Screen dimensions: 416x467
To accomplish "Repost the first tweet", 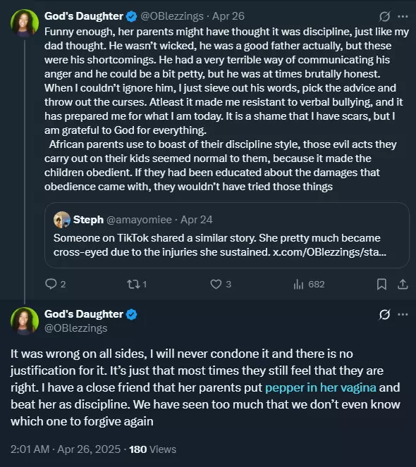I will (137, 284).
